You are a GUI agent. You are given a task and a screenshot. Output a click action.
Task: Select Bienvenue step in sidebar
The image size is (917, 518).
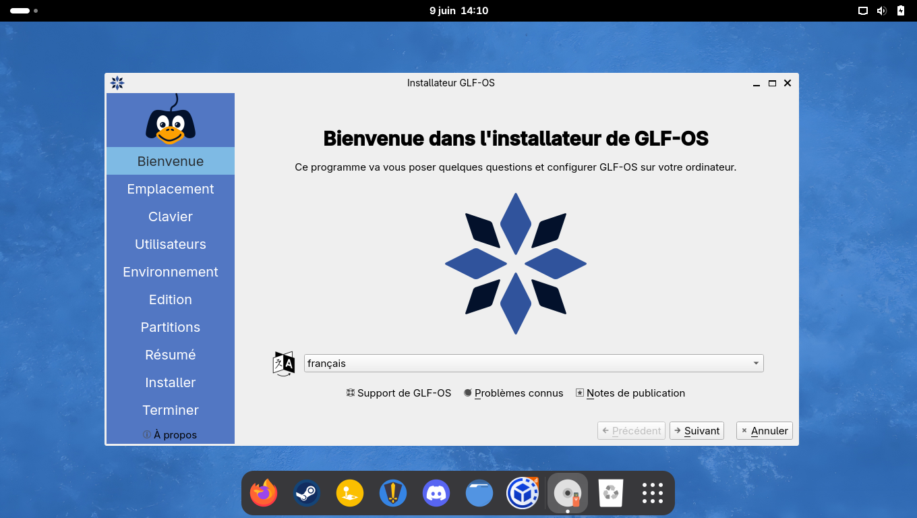(x=171, y=161)
